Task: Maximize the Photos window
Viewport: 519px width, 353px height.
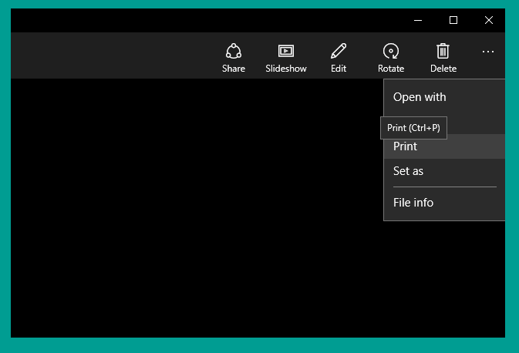Action: [x=453, y=21]
